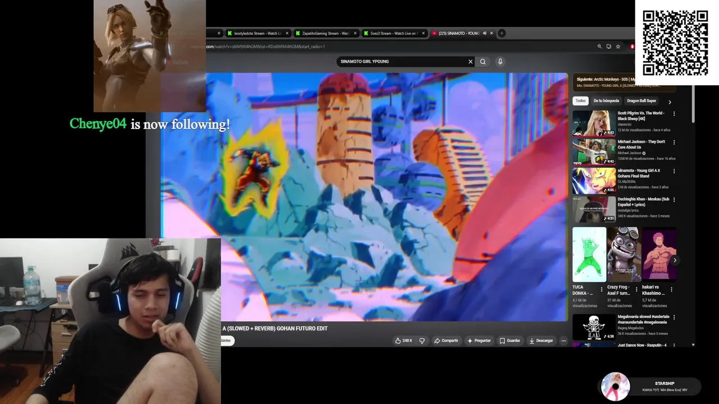This screenshot has width=719, height=404.
Task: Close the SINAMOTO YouTube tab
Action: (492, 33)
